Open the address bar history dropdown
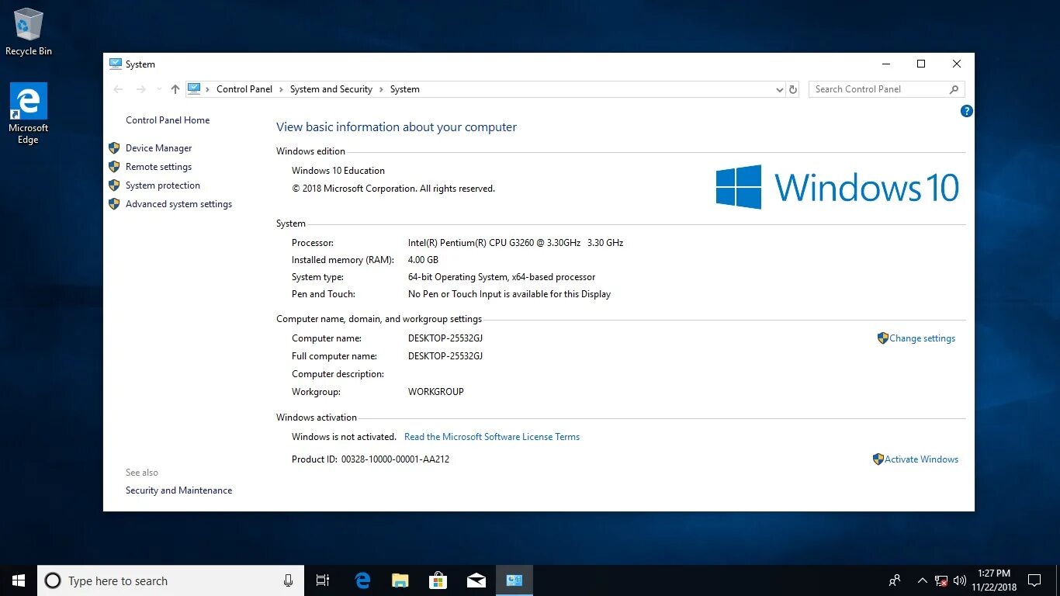Screen dimensions: 1060x596 (x=780, y=89)
